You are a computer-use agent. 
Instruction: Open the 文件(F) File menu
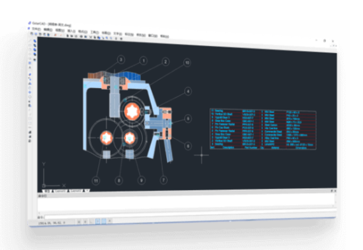coord(36,29)
